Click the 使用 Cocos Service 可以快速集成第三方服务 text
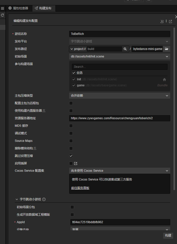The width and height of the screenshot is (177, 244). (x=102, y=179)
